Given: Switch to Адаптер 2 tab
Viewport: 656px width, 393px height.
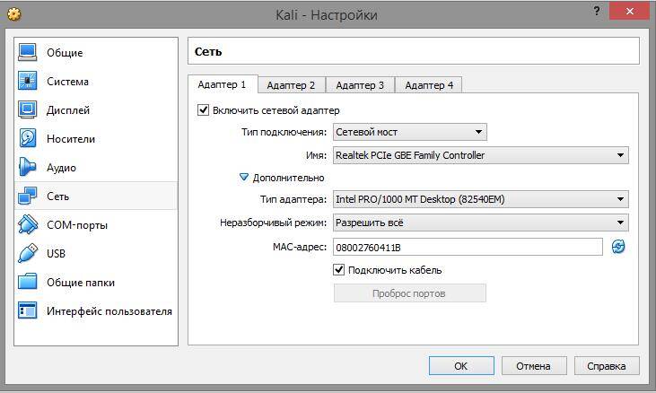Looking at the screenshot, I should [x=291, y=85].
